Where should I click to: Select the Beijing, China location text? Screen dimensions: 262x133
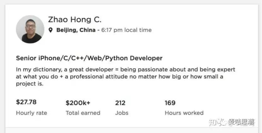[x=76, y=30]
